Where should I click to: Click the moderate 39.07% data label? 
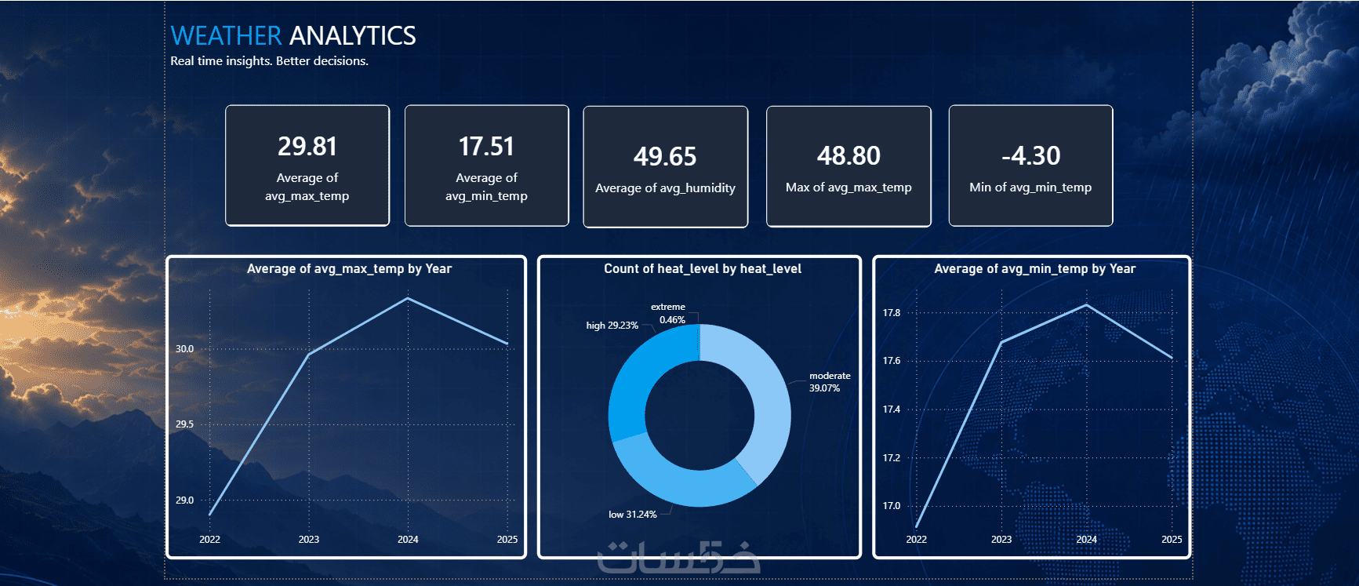click(830, 382)
